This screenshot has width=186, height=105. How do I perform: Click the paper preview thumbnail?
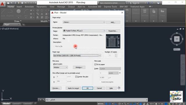113,41
